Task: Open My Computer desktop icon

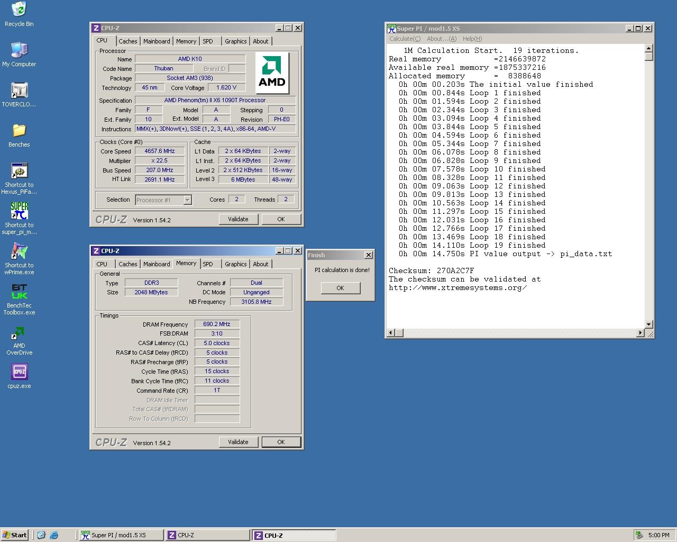Action: click(x=19, y=55)
